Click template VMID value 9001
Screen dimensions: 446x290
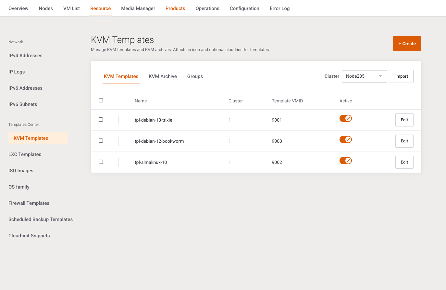pos(277,120)
